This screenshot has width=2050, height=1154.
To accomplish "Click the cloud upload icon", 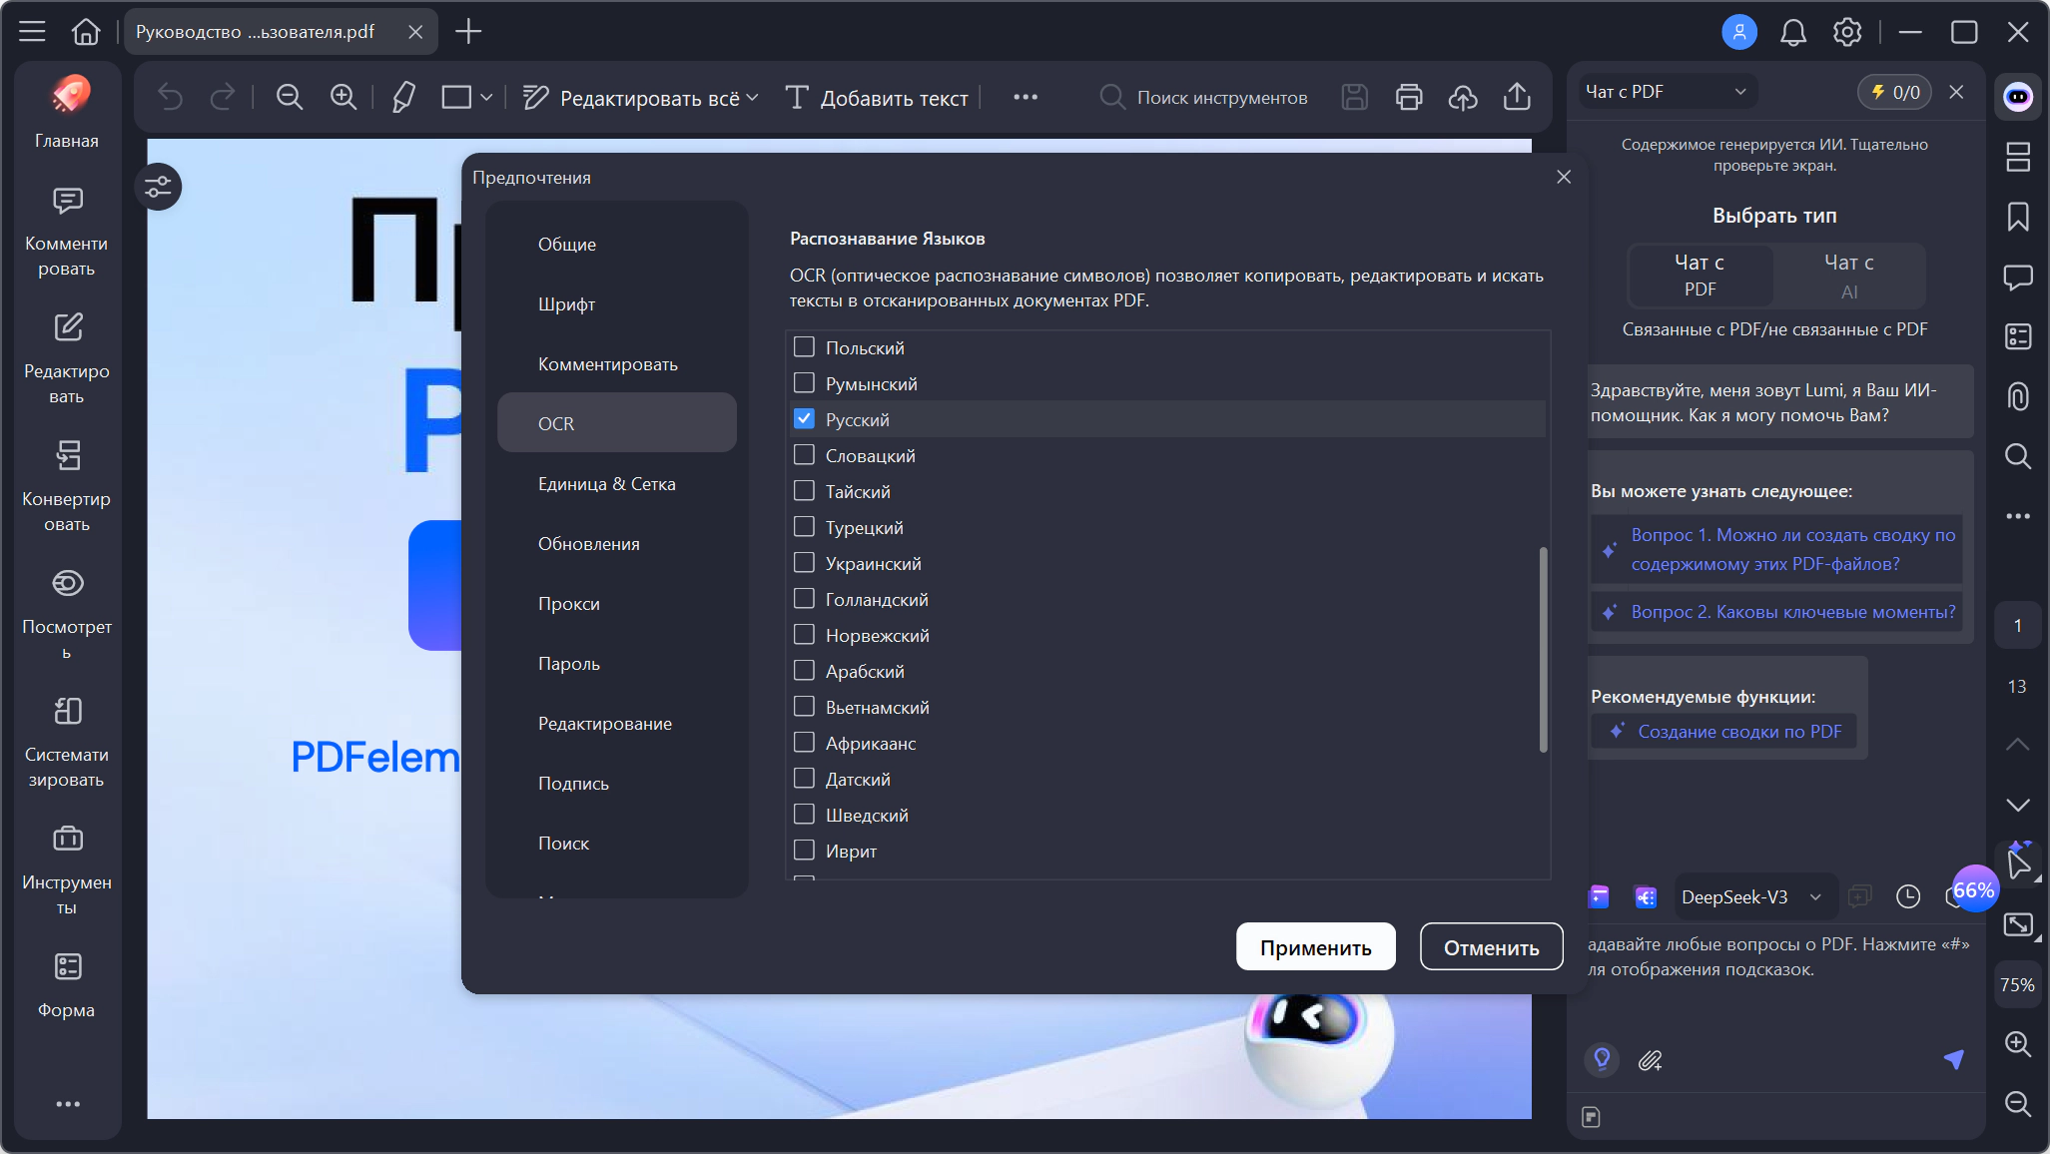I will click(x=1463, y=97).
